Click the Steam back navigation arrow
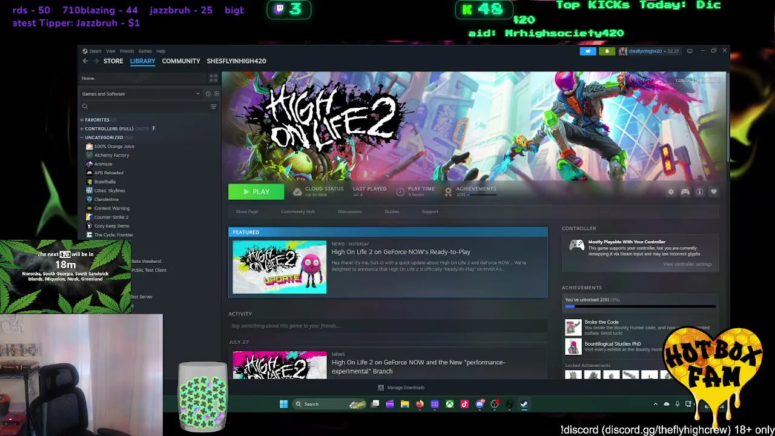775x436 pixels. pos(85,61)
